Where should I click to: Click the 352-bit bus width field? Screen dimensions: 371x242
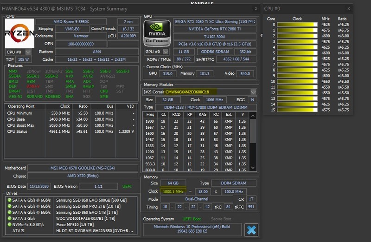[x=245, y=52]
